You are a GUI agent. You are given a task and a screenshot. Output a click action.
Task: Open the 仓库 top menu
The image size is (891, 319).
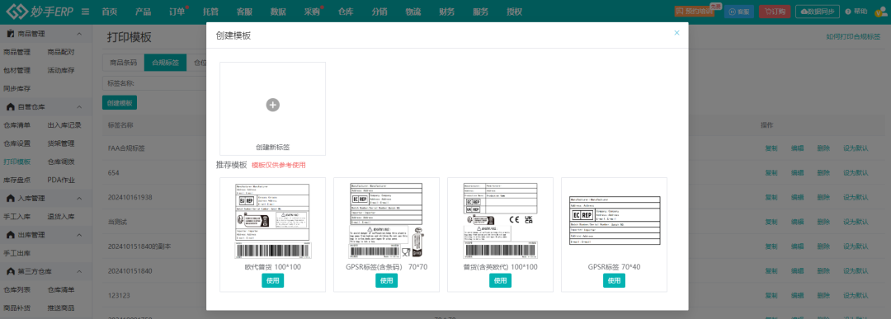pos(346,12)
